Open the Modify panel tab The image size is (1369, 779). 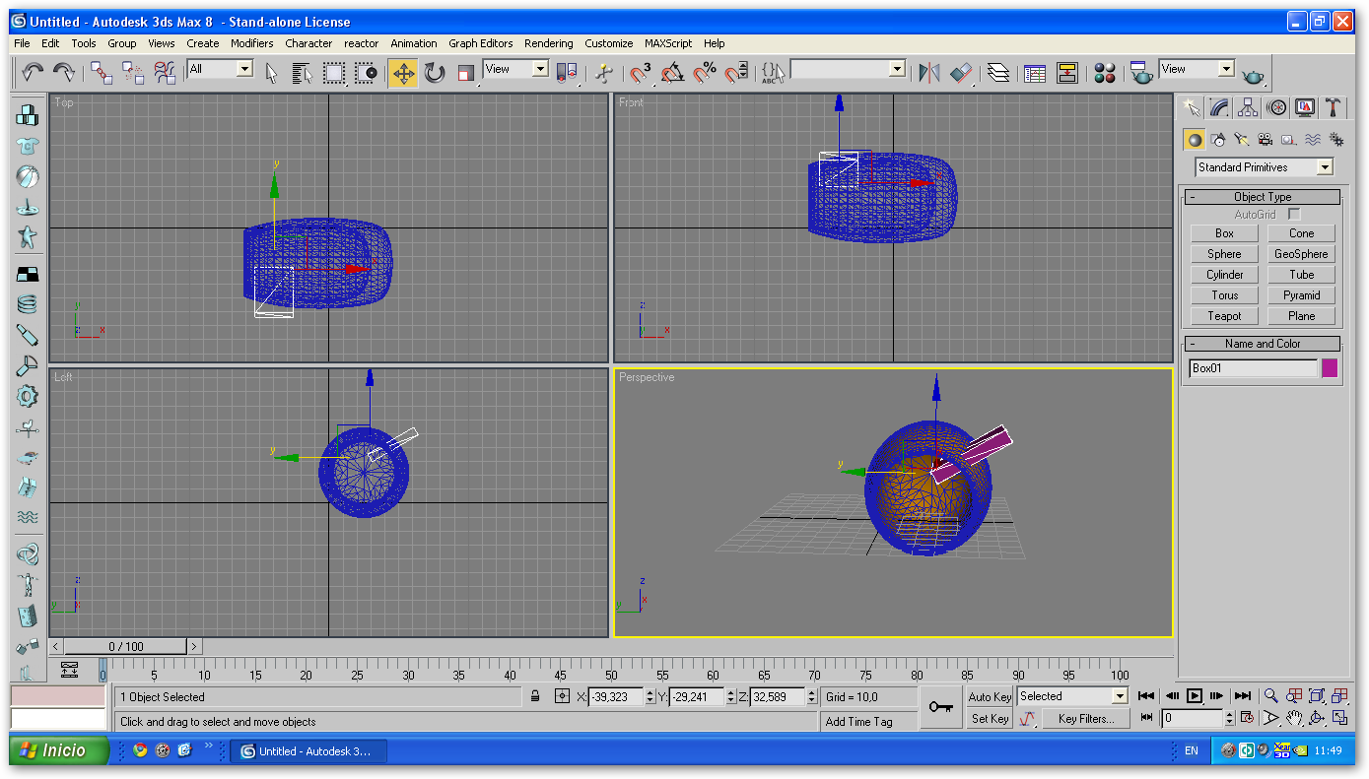coord(1219,107)
